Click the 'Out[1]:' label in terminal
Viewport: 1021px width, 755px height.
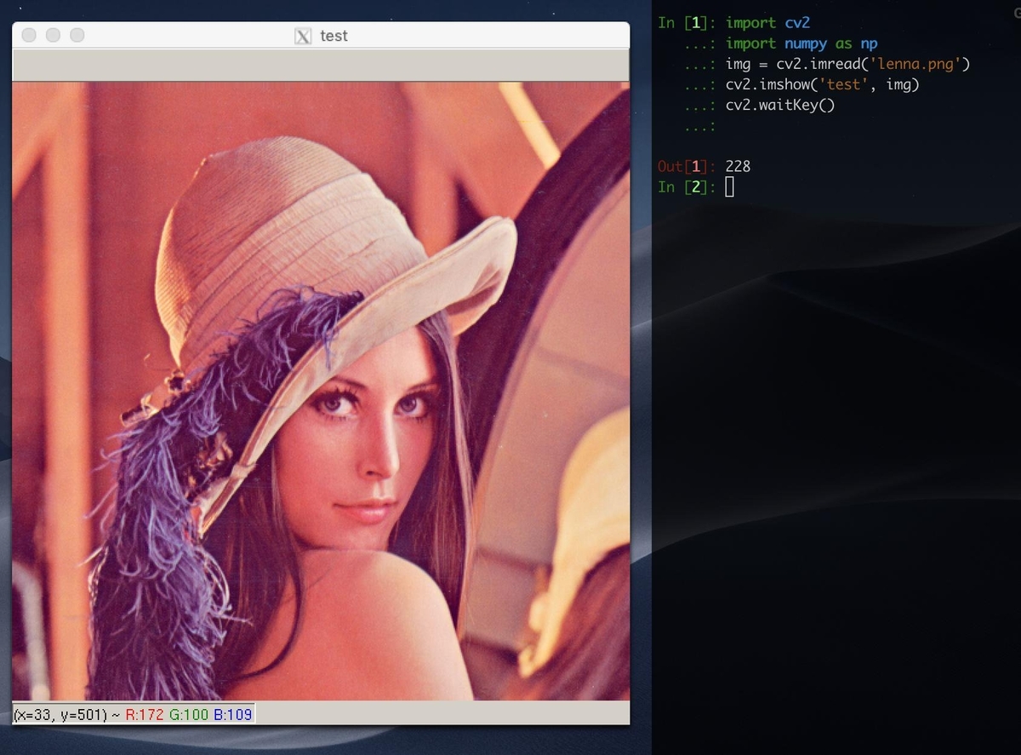[x=687, y=166]
